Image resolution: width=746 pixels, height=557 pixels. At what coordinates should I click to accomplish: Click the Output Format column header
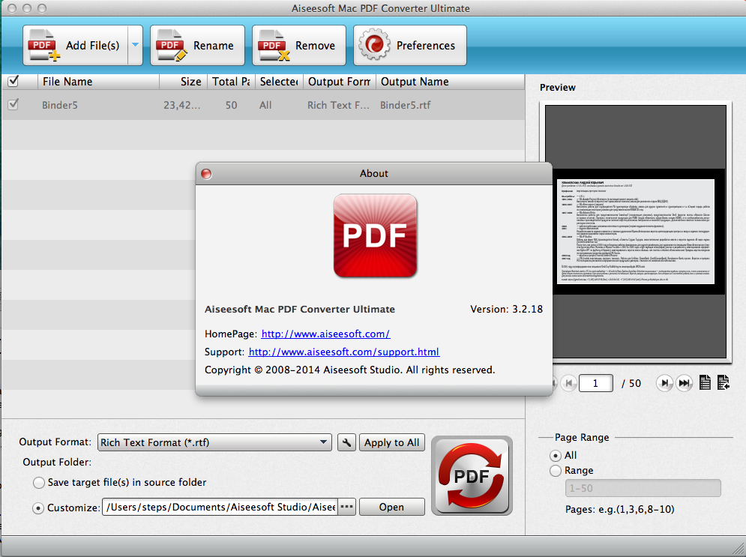point(339,82)
